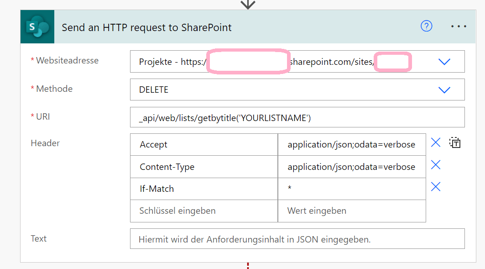485x269 pixels.
Task: Change DELETE to another HTTP method
Action: [297, 90]
